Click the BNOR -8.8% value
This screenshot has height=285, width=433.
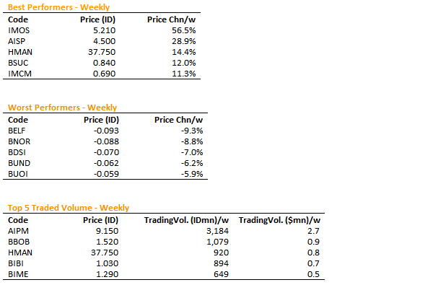click(x=192, y=141)
